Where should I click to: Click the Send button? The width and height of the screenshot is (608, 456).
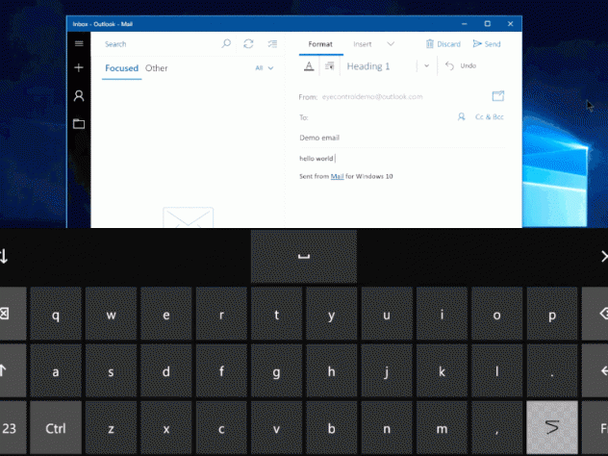487,44
